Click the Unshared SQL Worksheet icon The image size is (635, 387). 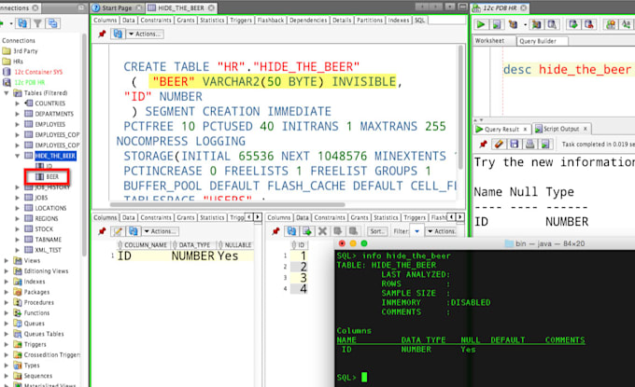coord(611,24)
